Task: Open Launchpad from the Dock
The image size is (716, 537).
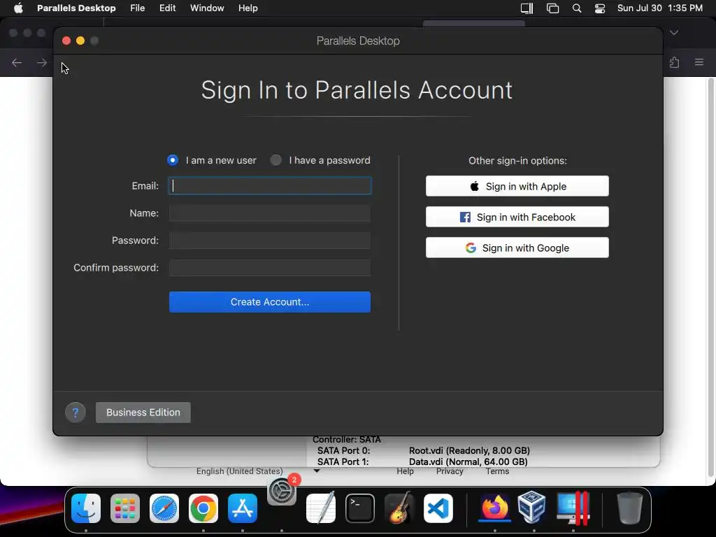Action: pyautogui.click(x=125, y=508)
